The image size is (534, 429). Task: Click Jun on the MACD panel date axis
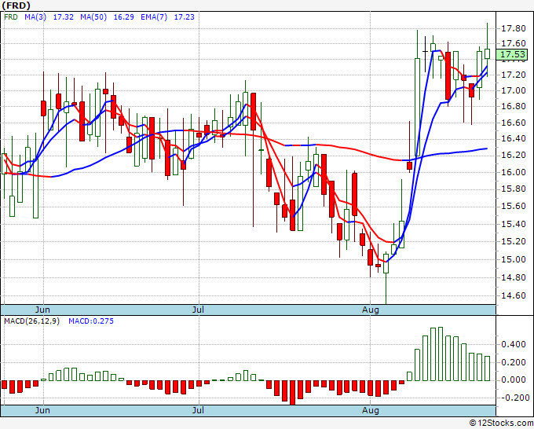[42, 410]
